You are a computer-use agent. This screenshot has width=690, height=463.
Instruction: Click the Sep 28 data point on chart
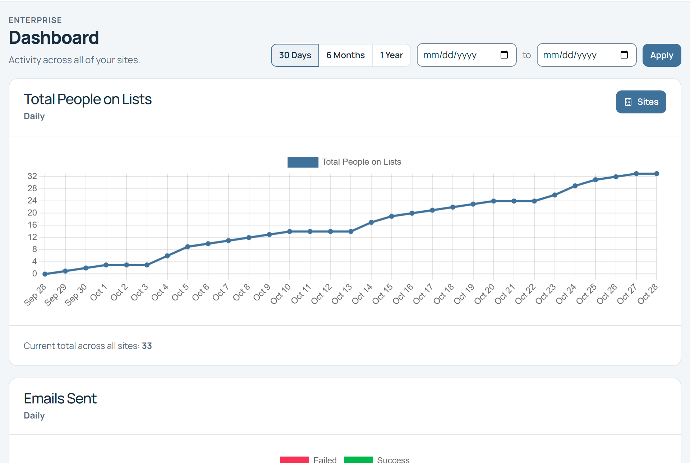coord(45,274)
